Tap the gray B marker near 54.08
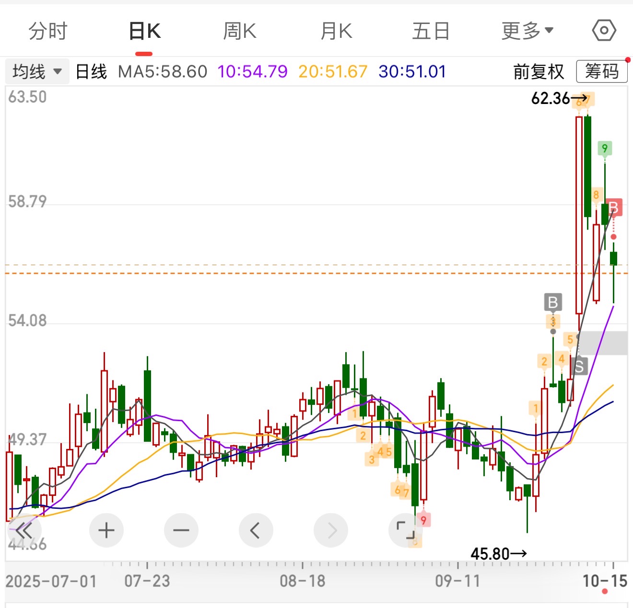The height and width of the screenshot is (608, 633). pos(553,303)
